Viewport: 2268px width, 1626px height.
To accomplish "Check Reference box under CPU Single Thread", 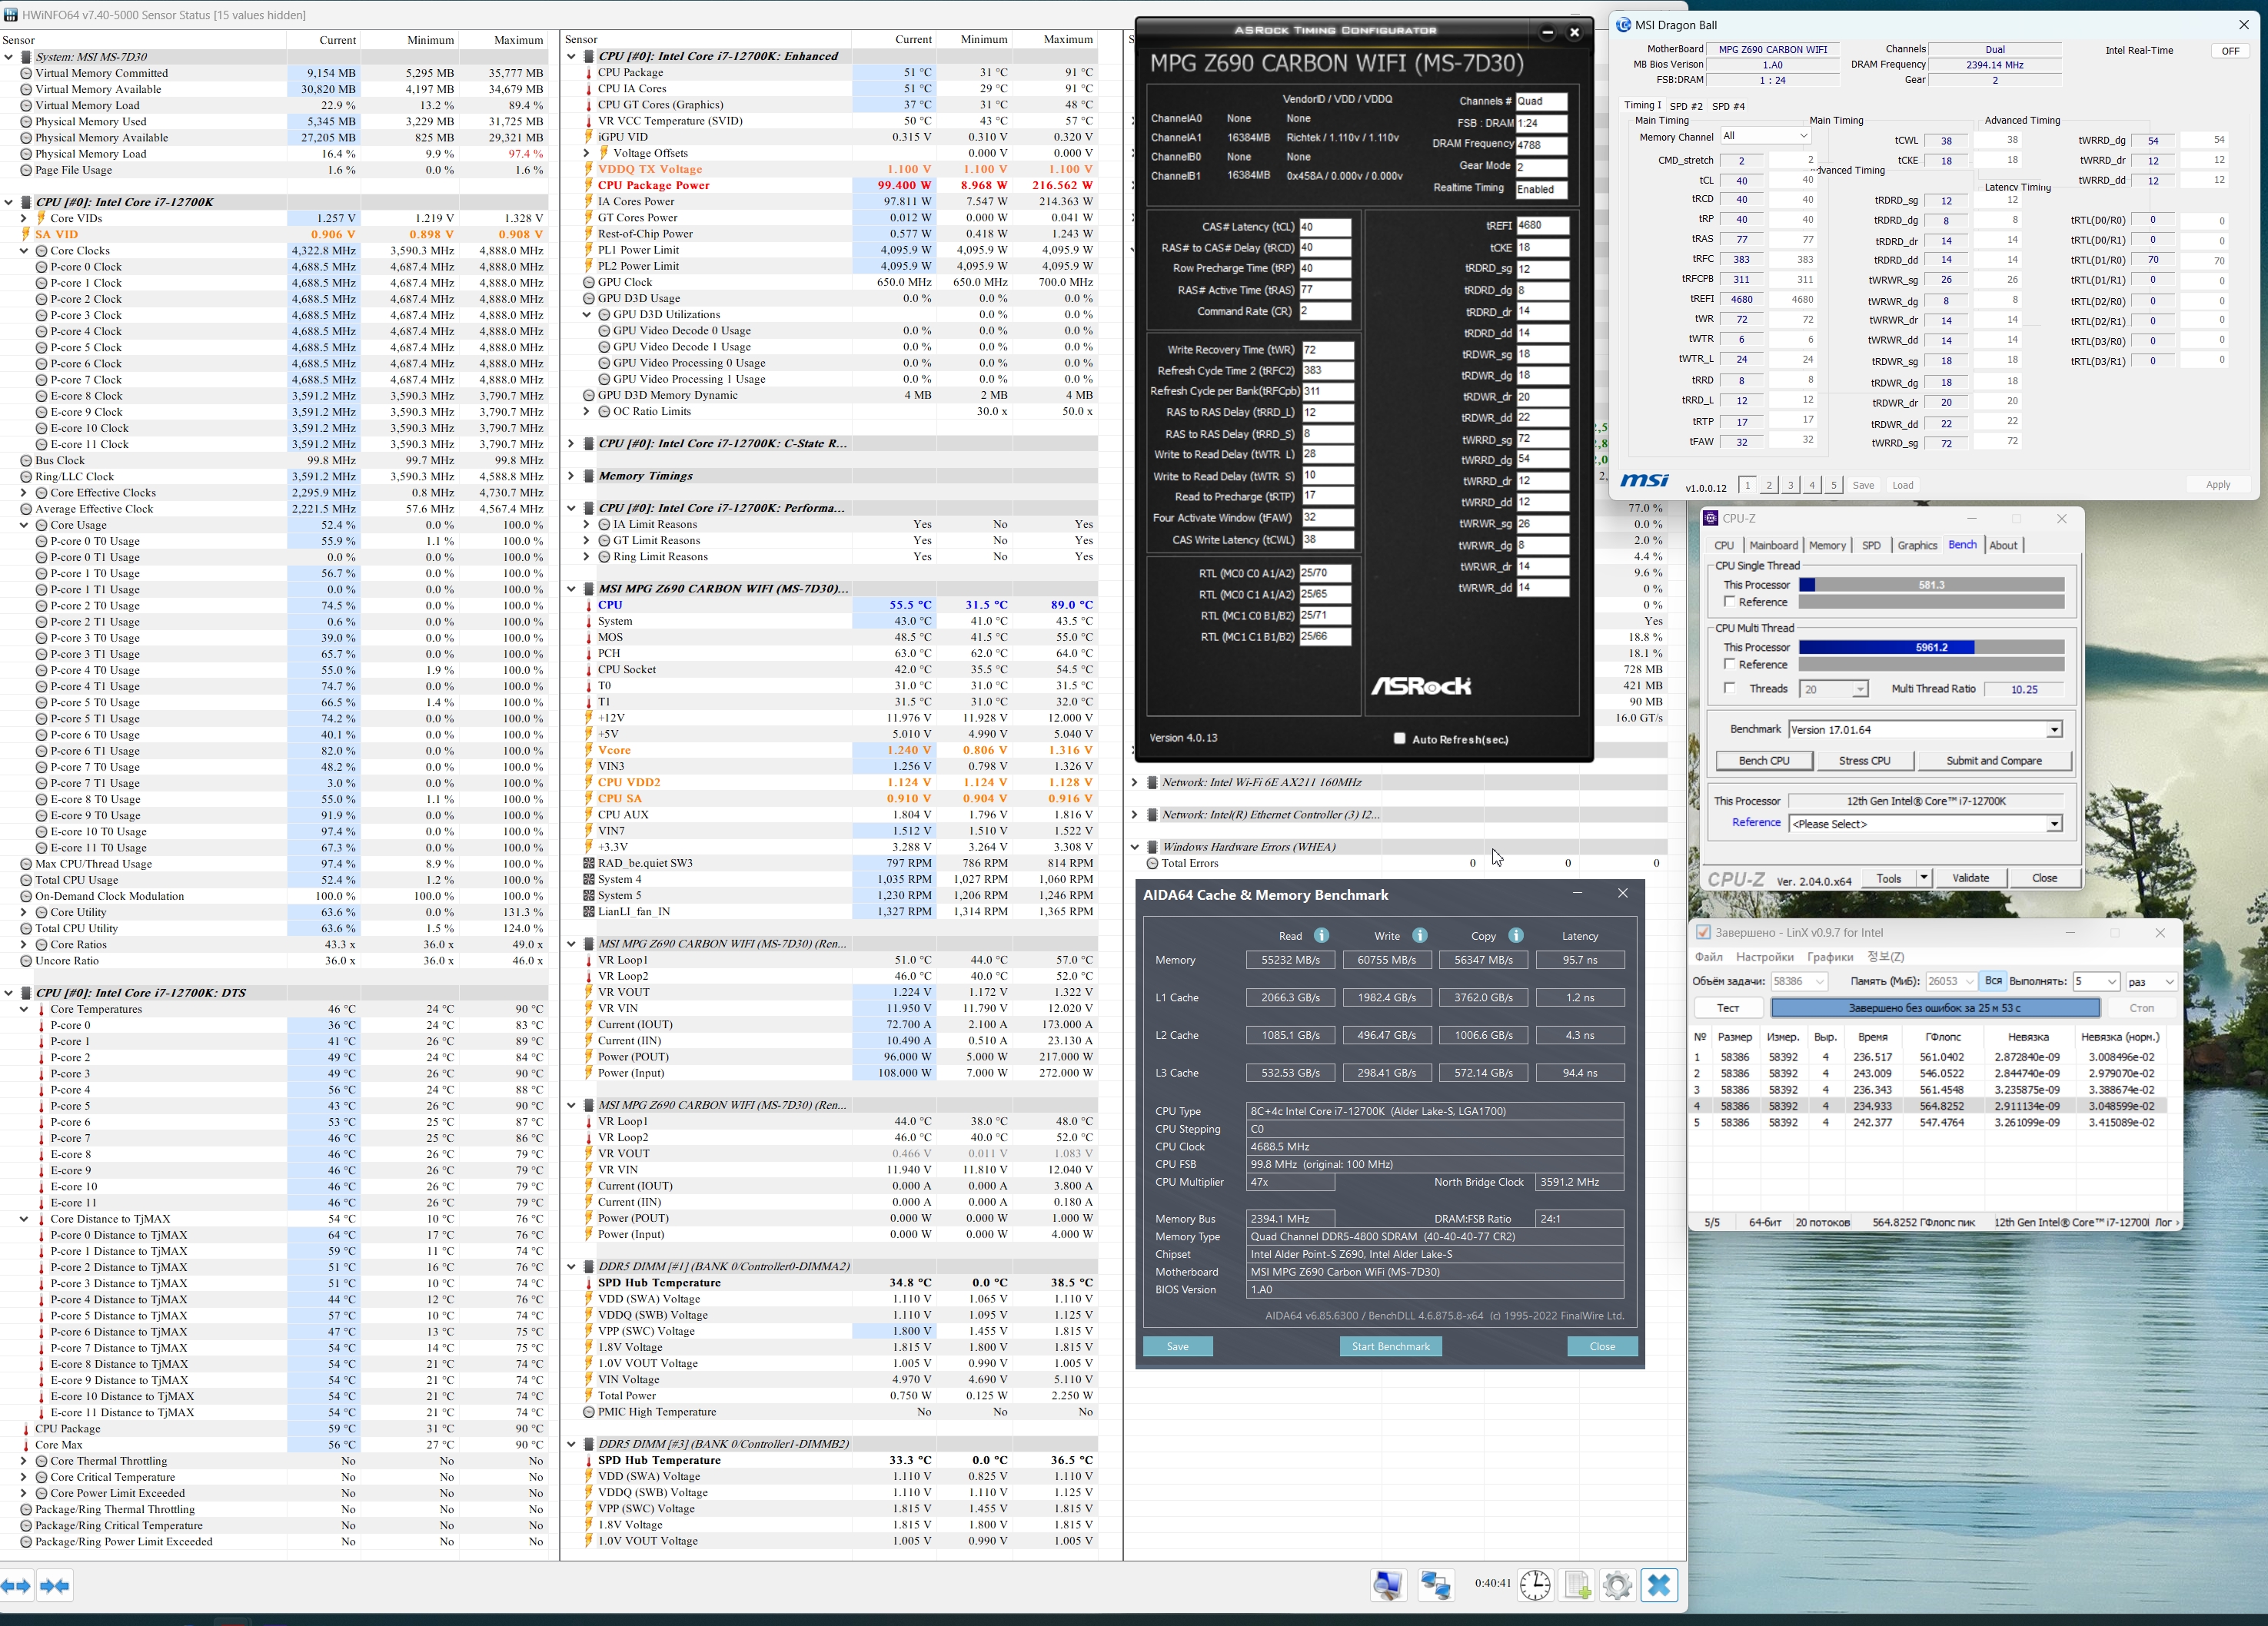I will pyautogui.click(x=1729, y=602).
